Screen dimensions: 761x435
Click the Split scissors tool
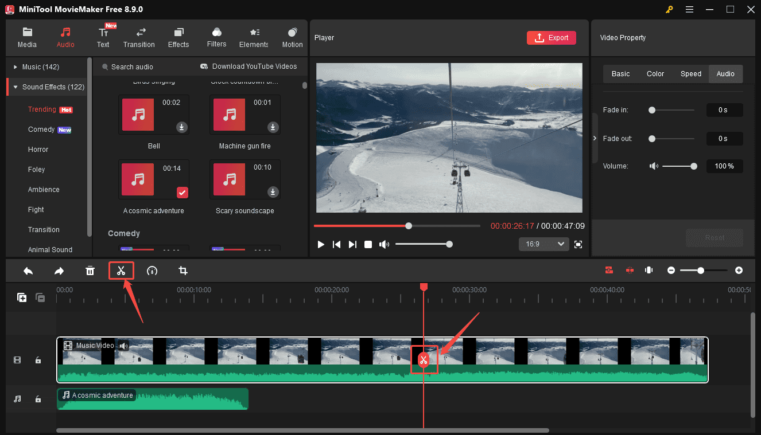[121, 271]
